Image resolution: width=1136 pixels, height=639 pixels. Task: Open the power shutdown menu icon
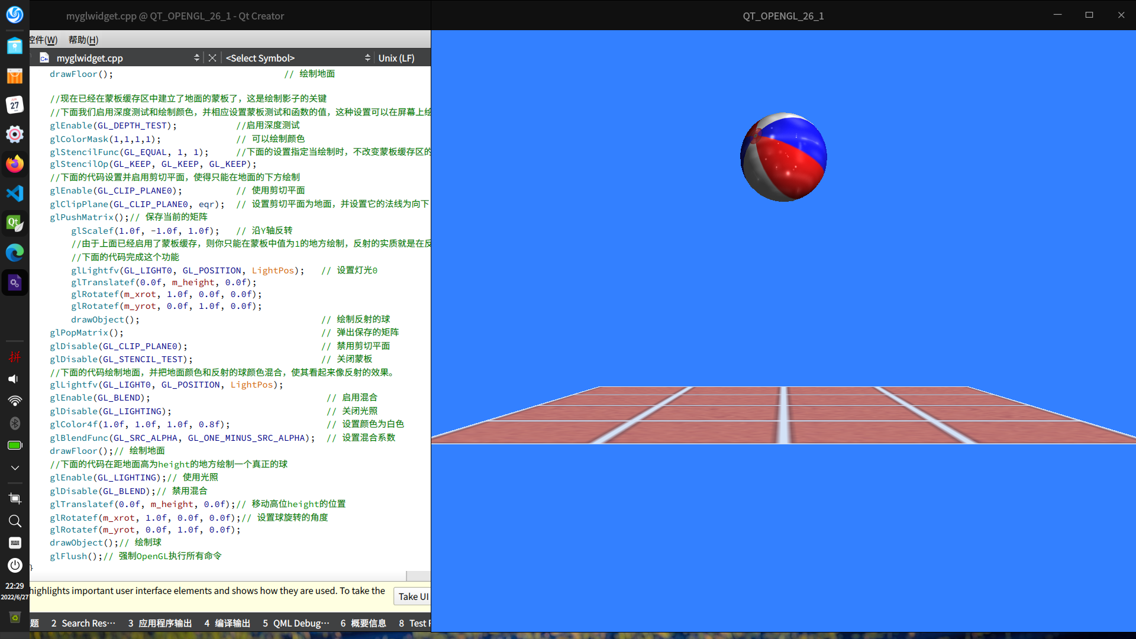coord(15,565)
